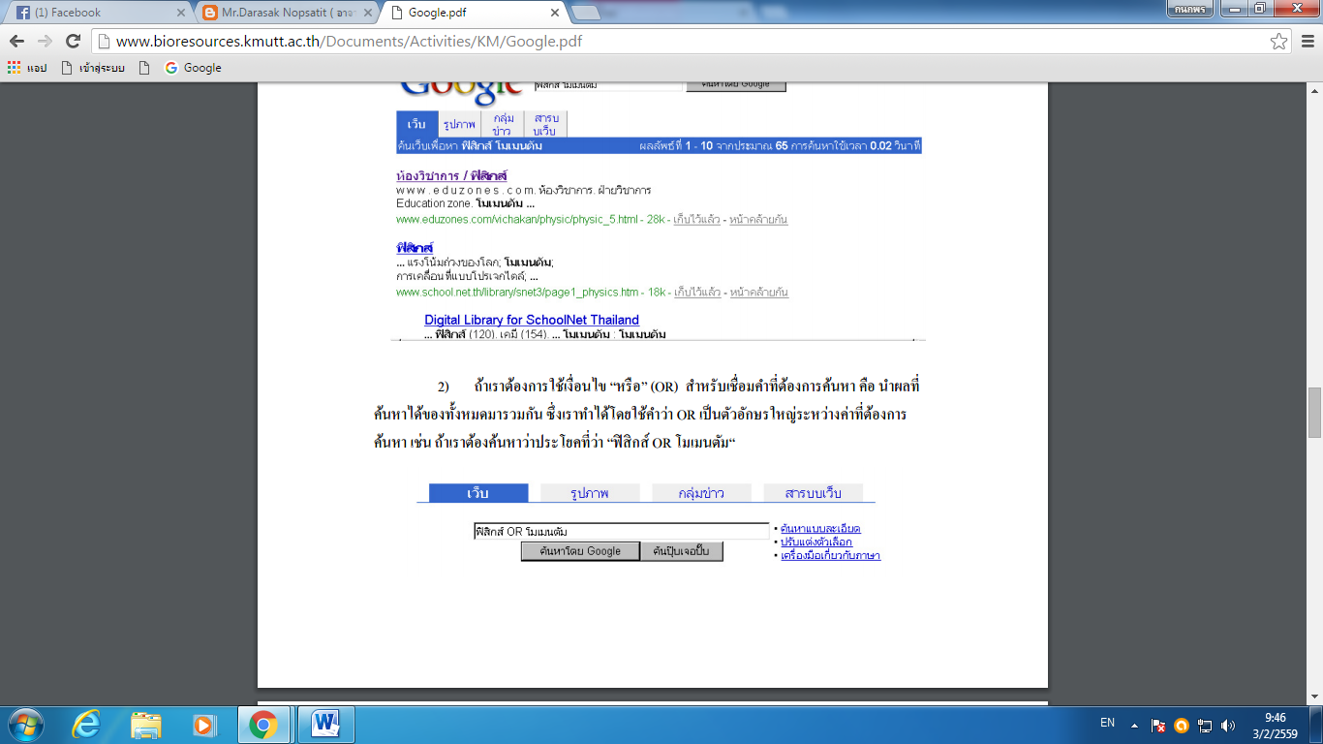This screenshot has height=744, width=1323.
Task: Click the ฟิสิกส์ OR โมเมนตัม search box
Action: coord(621,532)
